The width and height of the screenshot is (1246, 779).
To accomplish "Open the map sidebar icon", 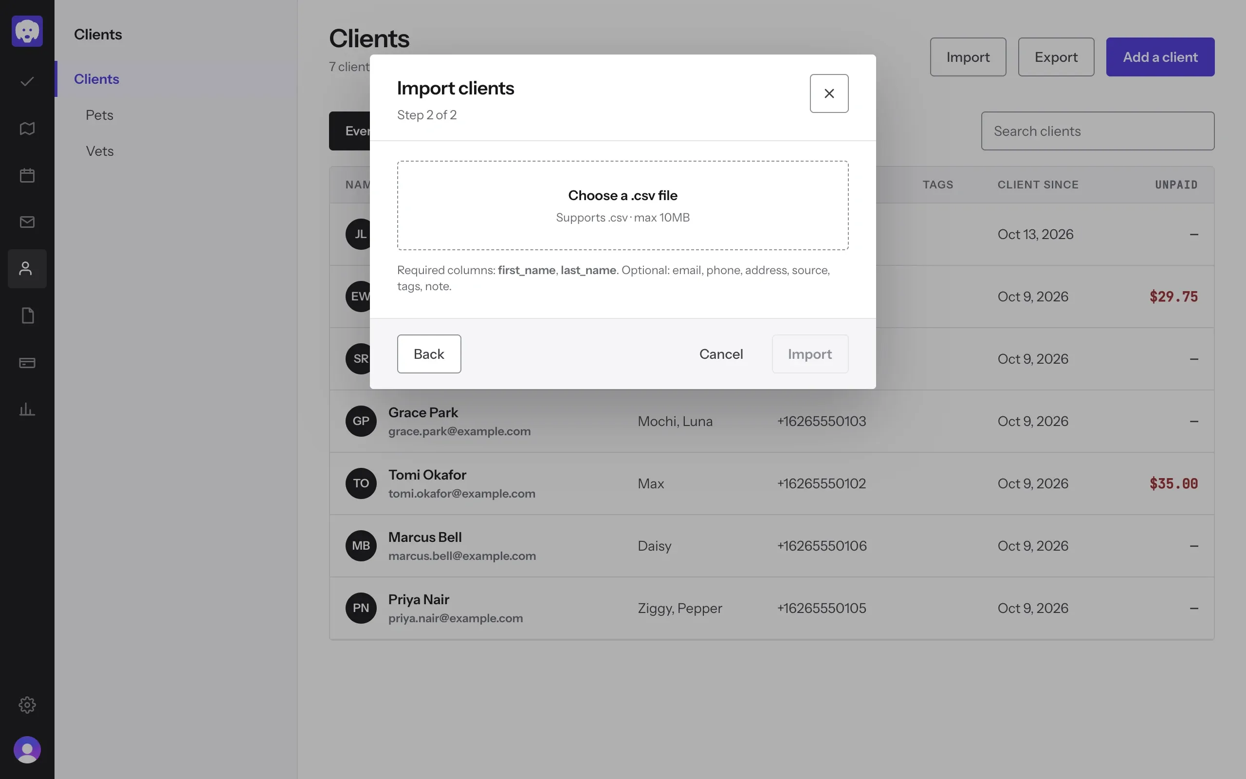I will (27, 128).
